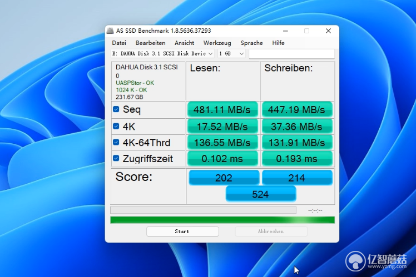Click the read access time 0.102 ms
Screen dimensions: 416x277
pos(222,158)
